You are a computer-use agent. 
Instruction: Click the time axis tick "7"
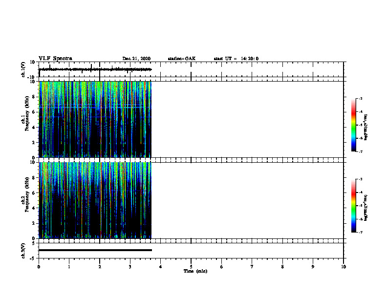tap(252, 267)
